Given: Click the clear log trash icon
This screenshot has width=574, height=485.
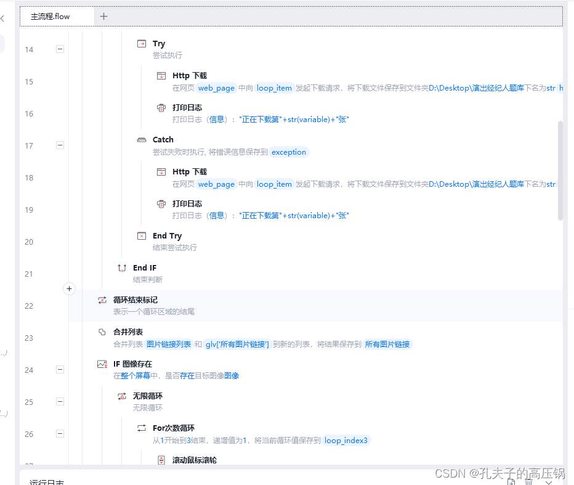Looking at the screenshot, I should (528, 481).
